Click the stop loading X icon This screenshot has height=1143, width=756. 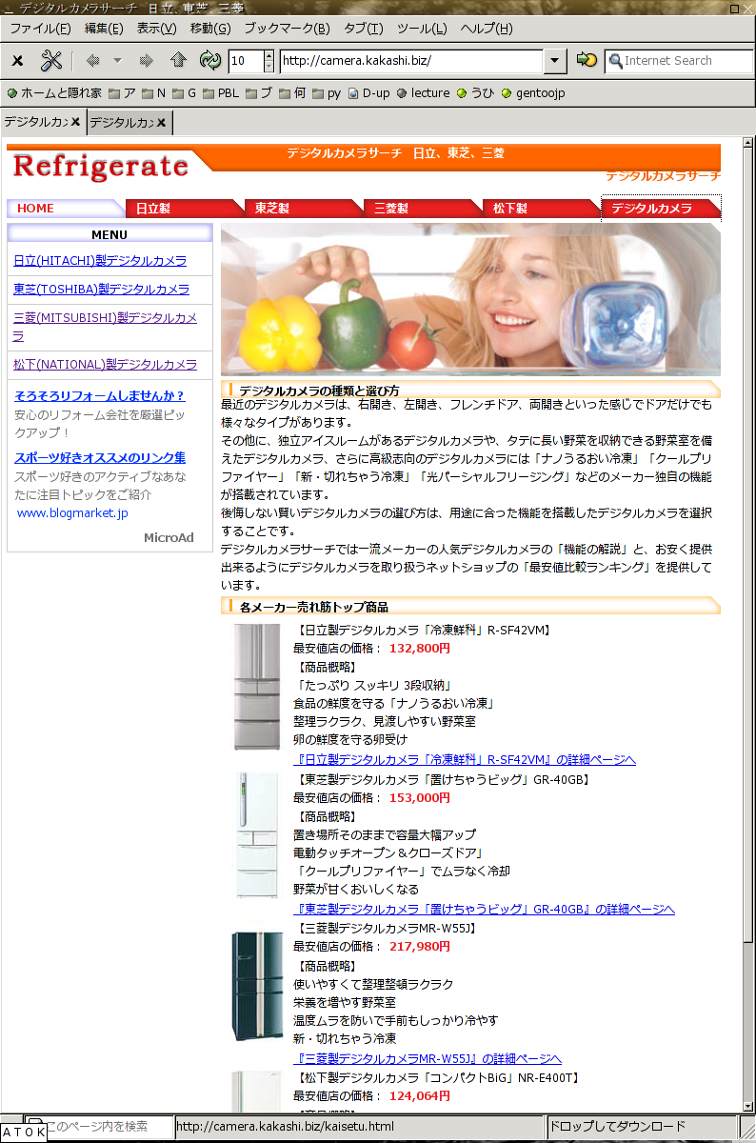[17, 61]
